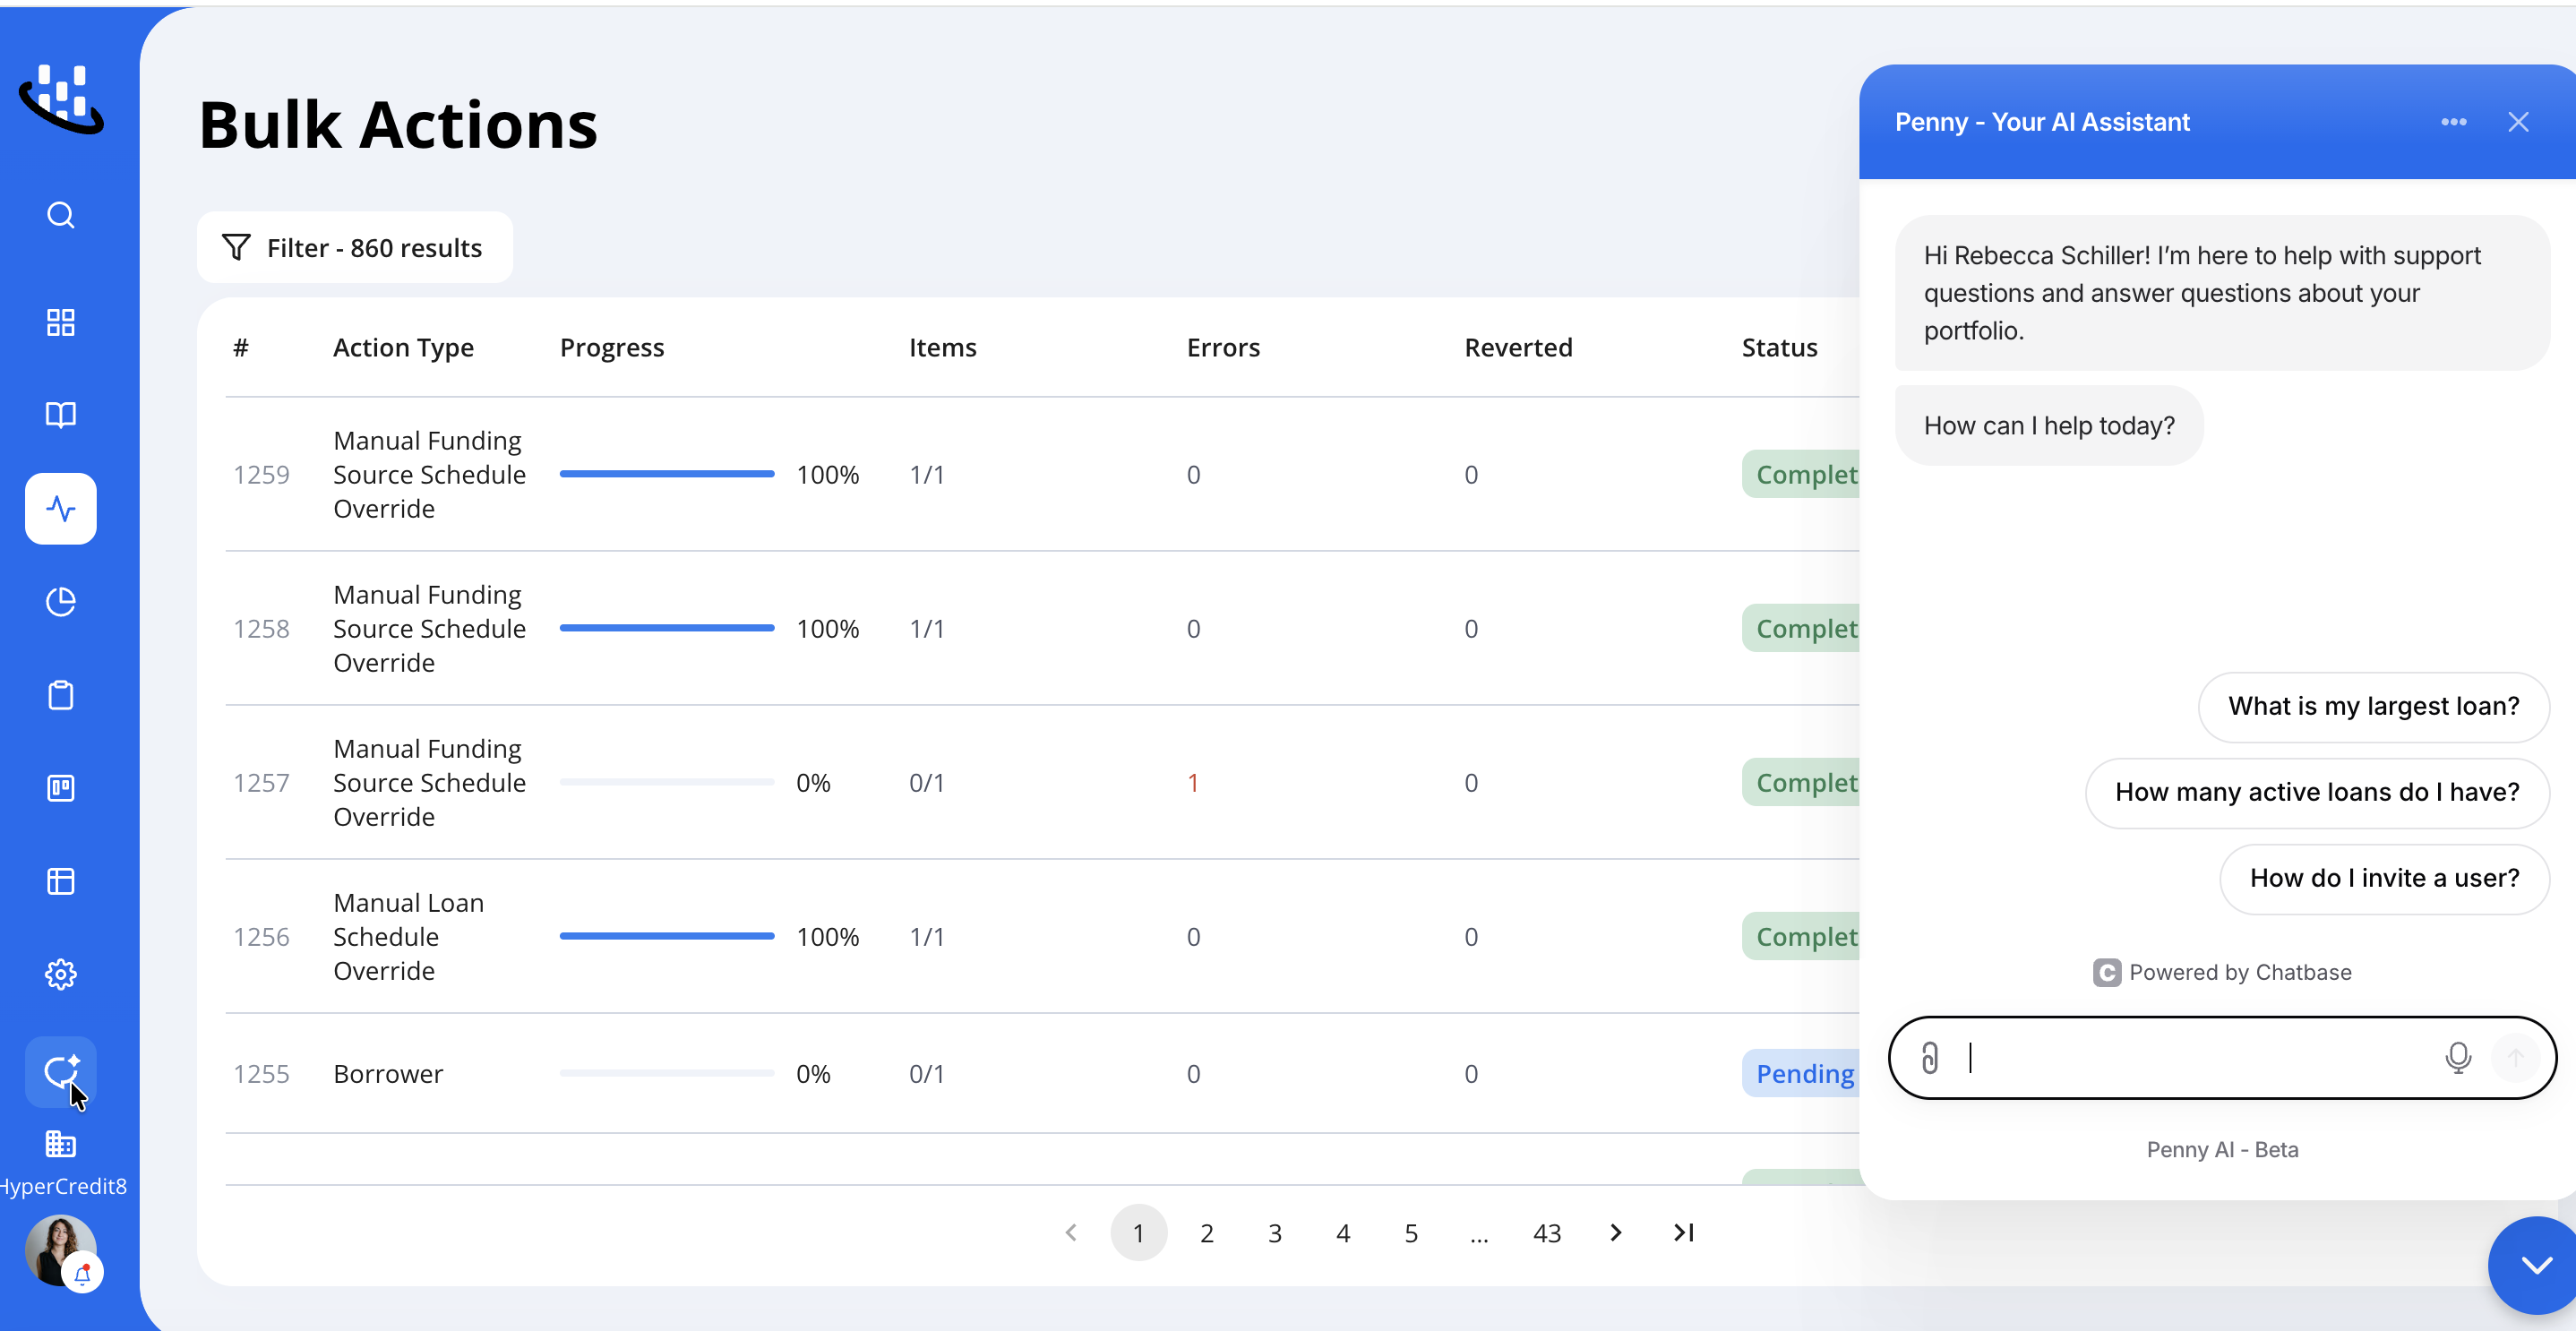The height and width of the screenshot is (1331, 2576).
Task: Click the progress bar for row 1257
Action: coord(667,781)
